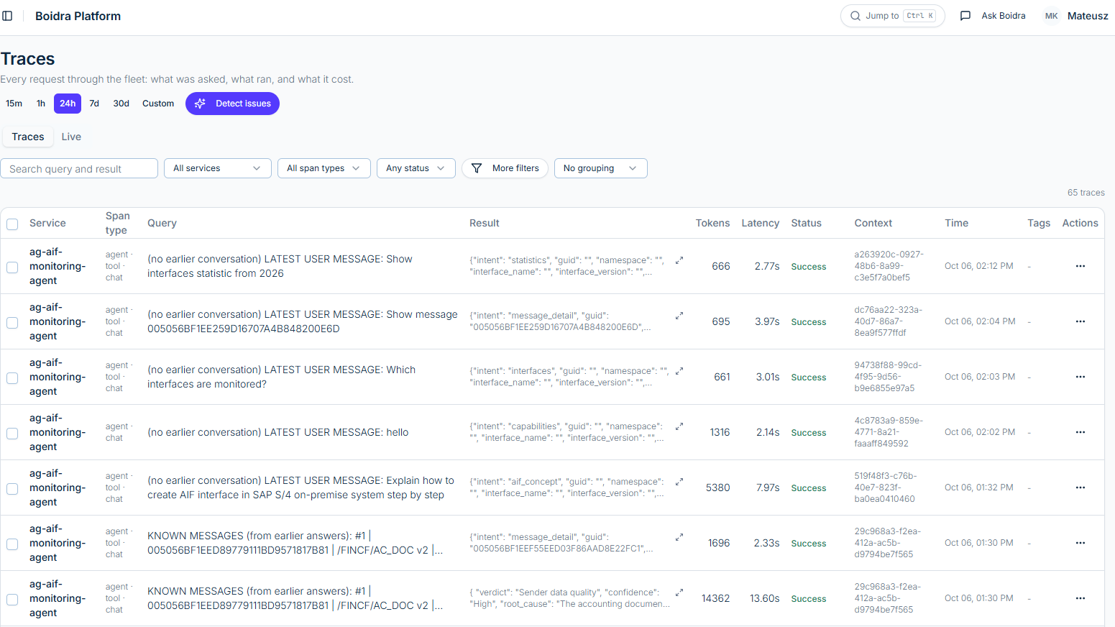Select the checkbox for the 1696-token trace

[12, 544]
